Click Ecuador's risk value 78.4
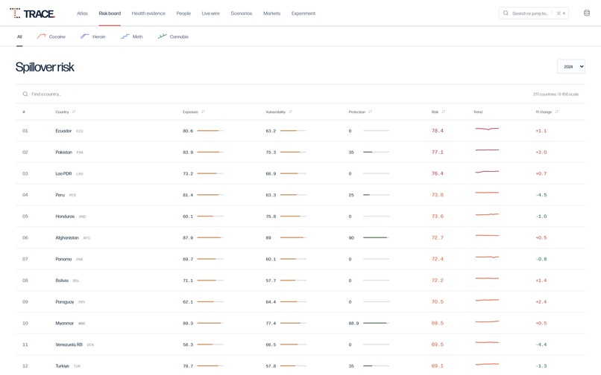This screenshot has height=375, width=601. 438,130
